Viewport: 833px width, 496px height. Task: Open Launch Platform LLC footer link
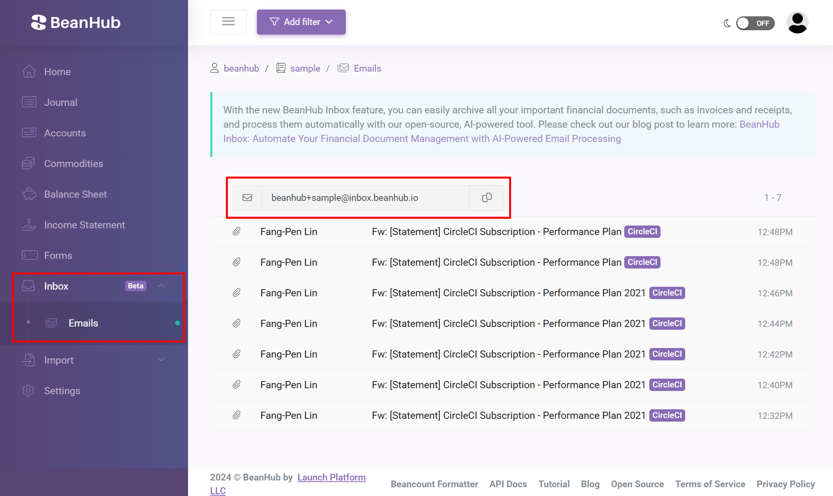point(331,477)
